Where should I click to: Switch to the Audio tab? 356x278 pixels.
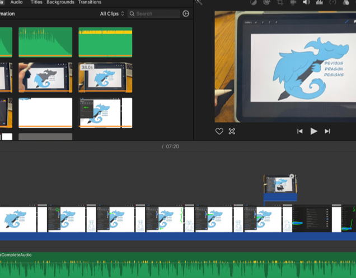pos(17,2)
